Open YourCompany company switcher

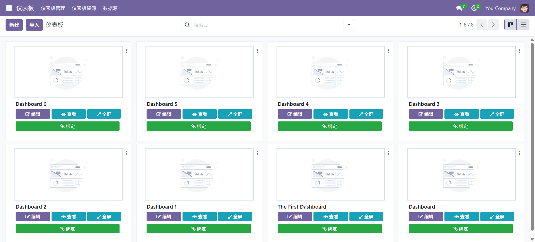(500, 8)
